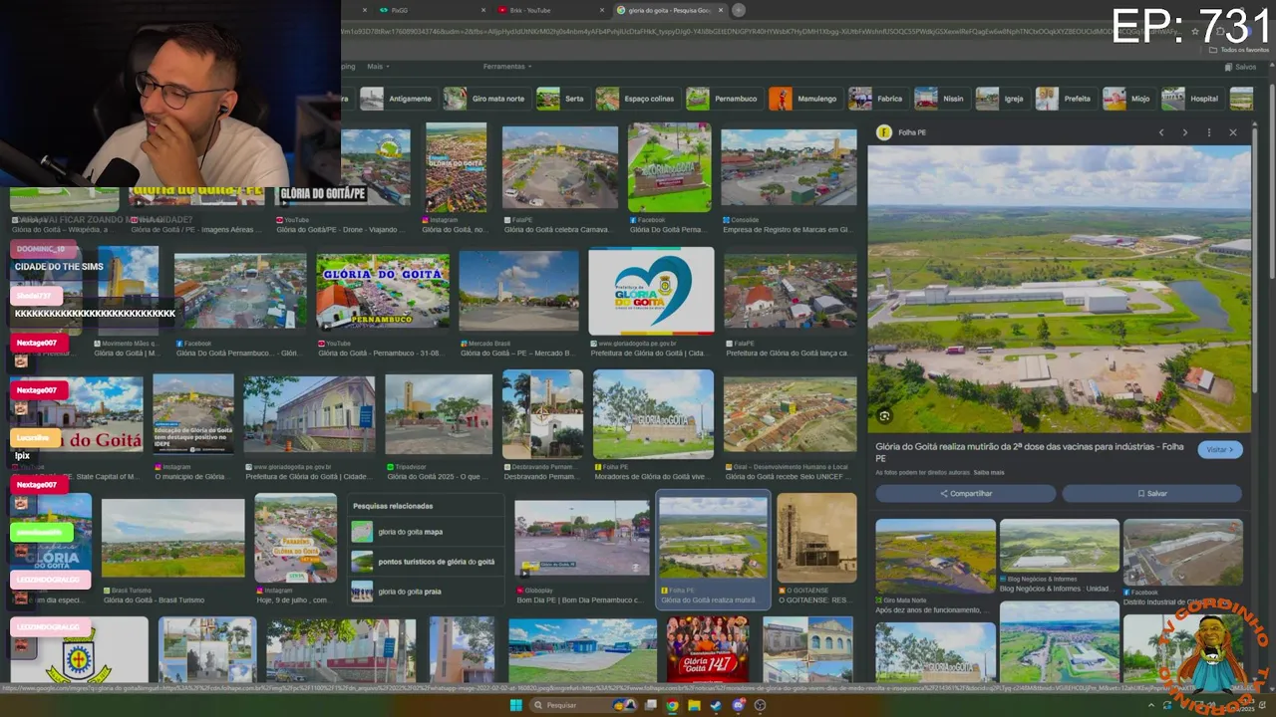Image resolution: width=1276 pixels, height=717 pixels.
Task: Bookmark this page with the star icon
Action: pyautogui.click(x=1194, y=32)
